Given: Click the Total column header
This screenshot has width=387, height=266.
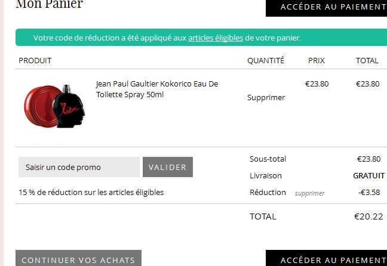Looking at the screenshot, I should (367, 60).
